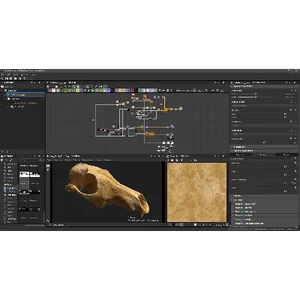Open the Help menu in the main menu bar
This screenshot has height=300, width=300.
[x=33, y=74]
